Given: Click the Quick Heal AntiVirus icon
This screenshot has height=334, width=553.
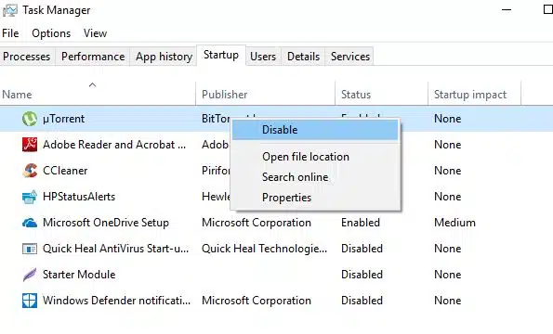Looking at the screenshot, I should point(30,249).
